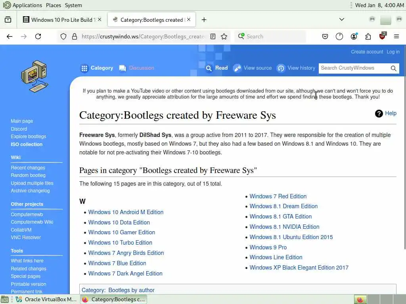Image resolution: width=406 pixels, height=304 pixels.
Task: Close the Category:Bootlegs tab
Action: [x=189, y=20]
